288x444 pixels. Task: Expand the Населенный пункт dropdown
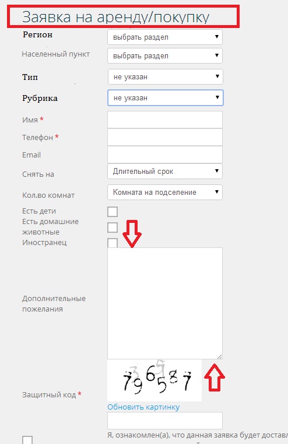click(165, 56)
